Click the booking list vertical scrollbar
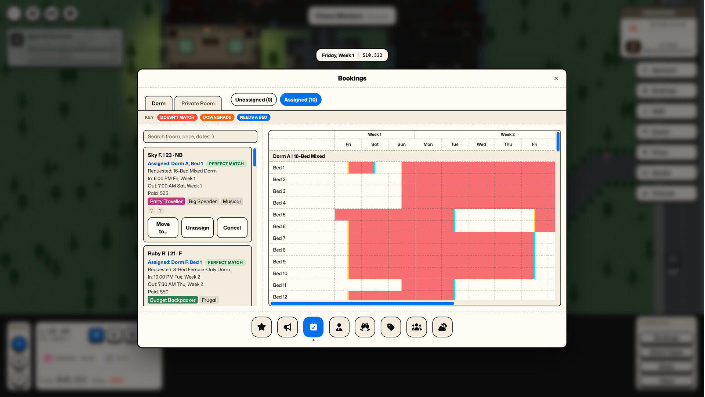The width and height of the screenshot is (705, 397). (255, 157)
